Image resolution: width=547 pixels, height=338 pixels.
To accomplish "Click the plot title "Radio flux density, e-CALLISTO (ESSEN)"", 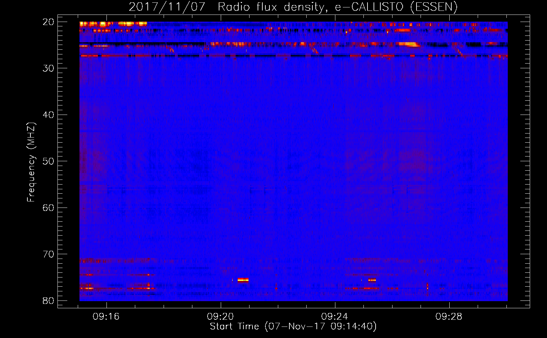I will pyautogui.click(x=338, y=6).
